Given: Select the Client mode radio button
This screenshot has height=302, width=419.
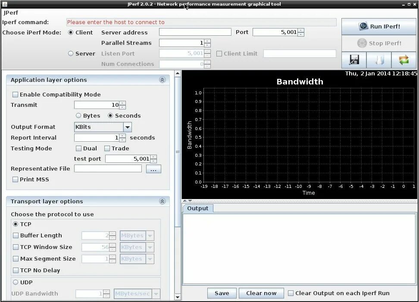Looking at the screenshot, I should 71,32.
